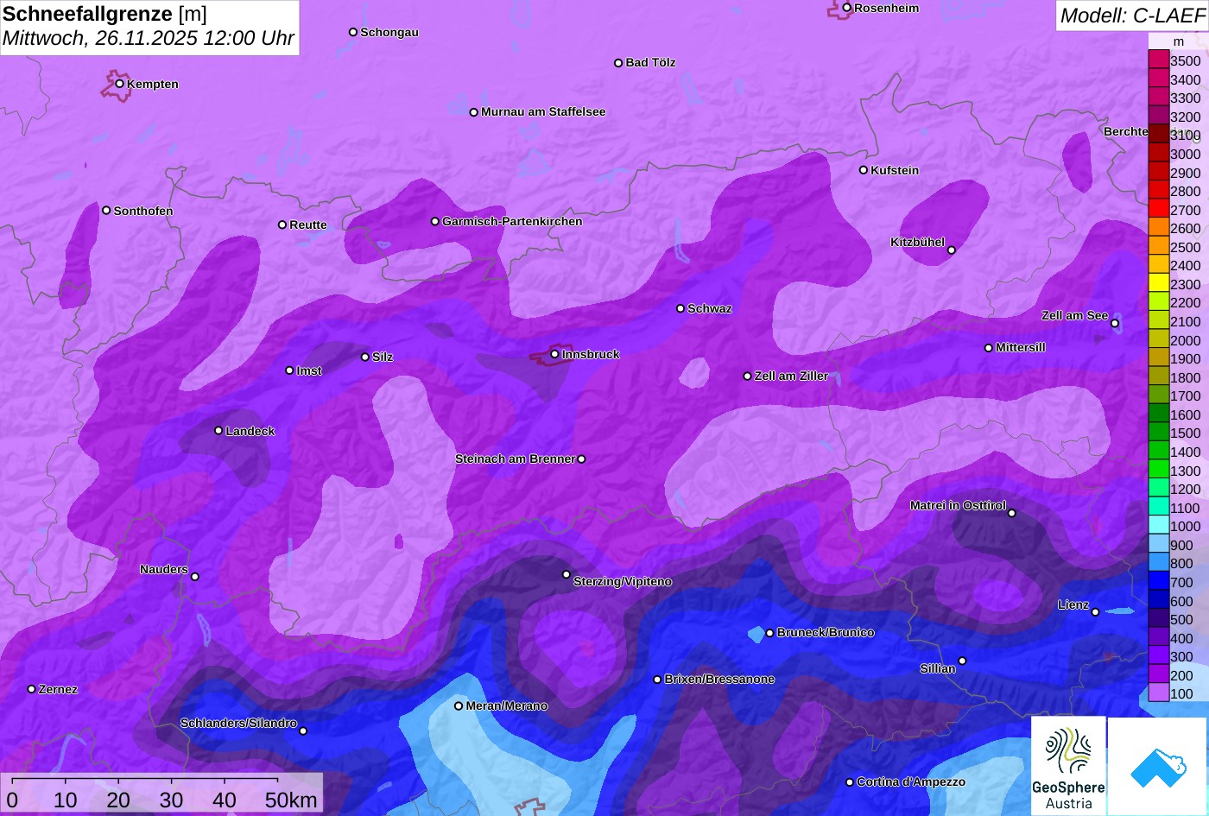
Task: Click the blue cloud-arrow logo icon
Action: [1158, 767]
